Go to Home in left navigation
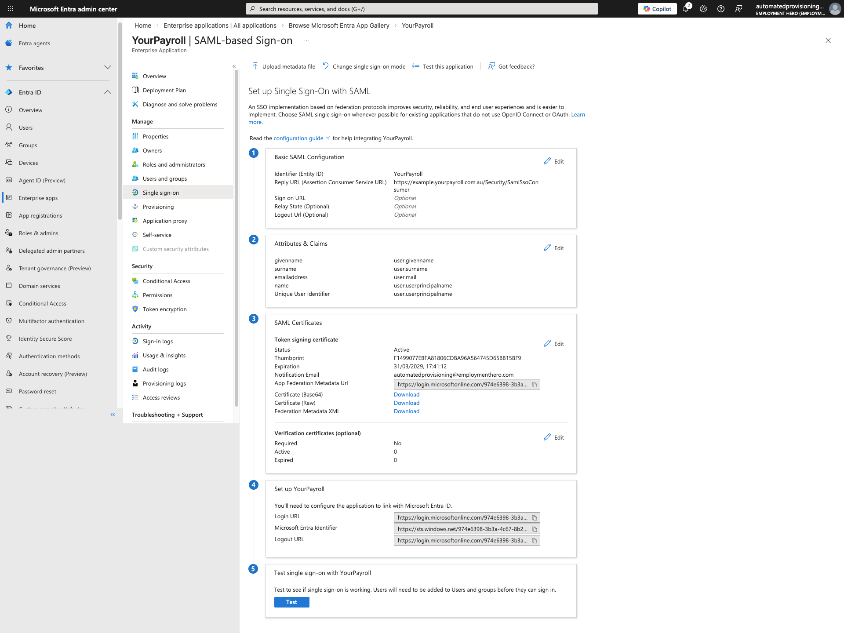Image resolution: width=844 pixels, height=633 pixels. [27, 25]
